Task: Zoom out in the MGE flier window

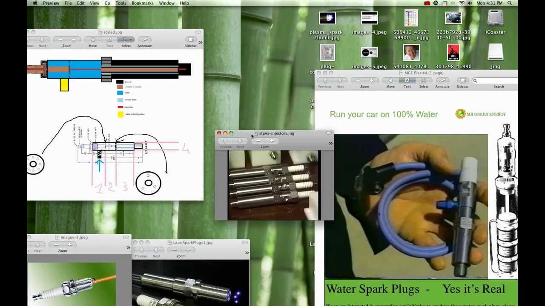Action: click(x=358, y=80)
